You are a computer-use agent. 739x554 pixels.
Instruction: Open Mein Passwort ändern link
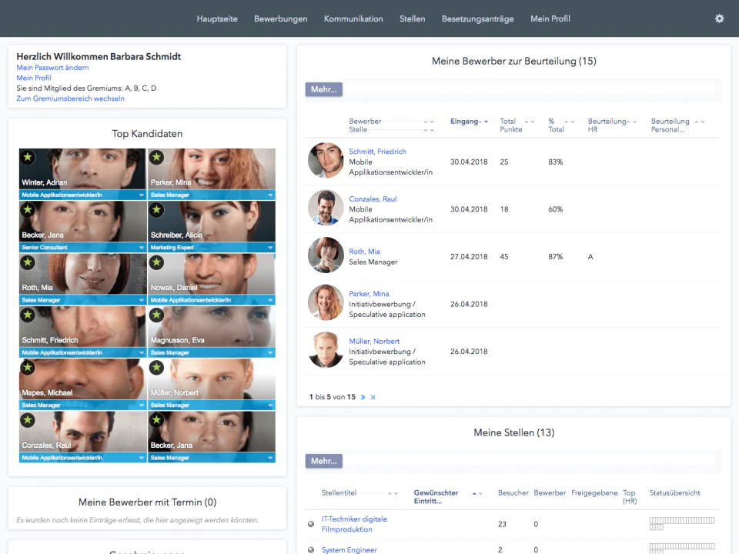(52, 68)
